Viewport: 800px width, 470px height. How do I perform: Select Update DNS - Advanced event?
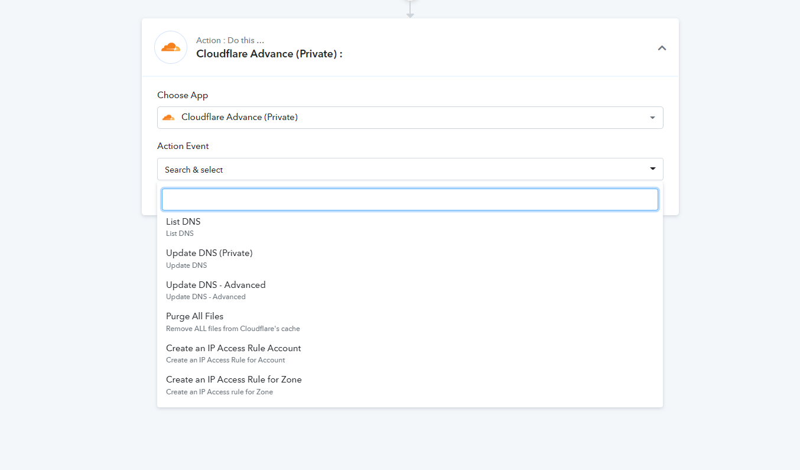coord(410,290)
